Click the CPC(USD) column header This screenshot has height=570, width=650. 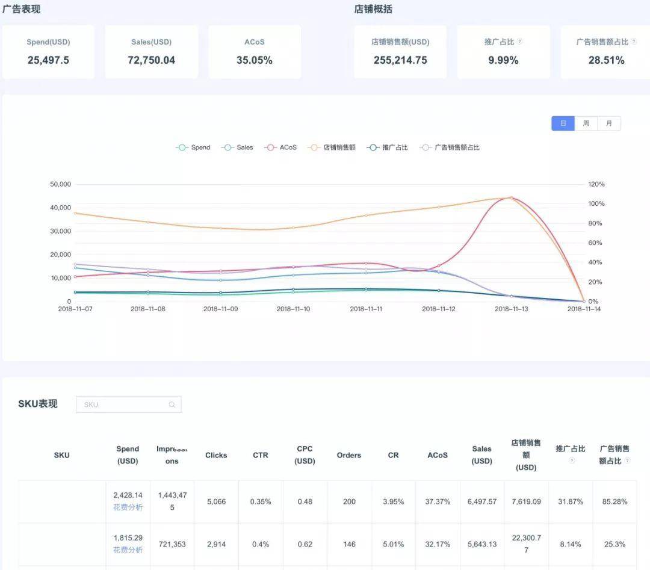[305, 455]
